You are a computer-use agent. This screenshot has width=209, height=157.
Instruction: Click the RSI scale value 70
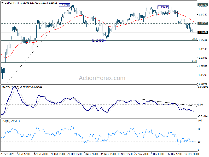tap(199, 129)
